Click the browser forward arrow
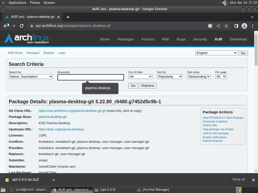The image size is (258, 193). pos(14,26)
